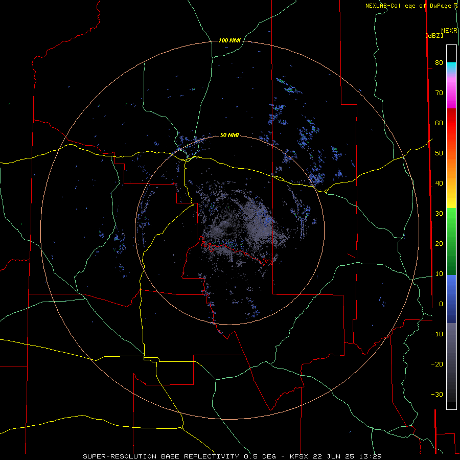Select the 30 value on the dBZ scale

click(x=439, y=214)
